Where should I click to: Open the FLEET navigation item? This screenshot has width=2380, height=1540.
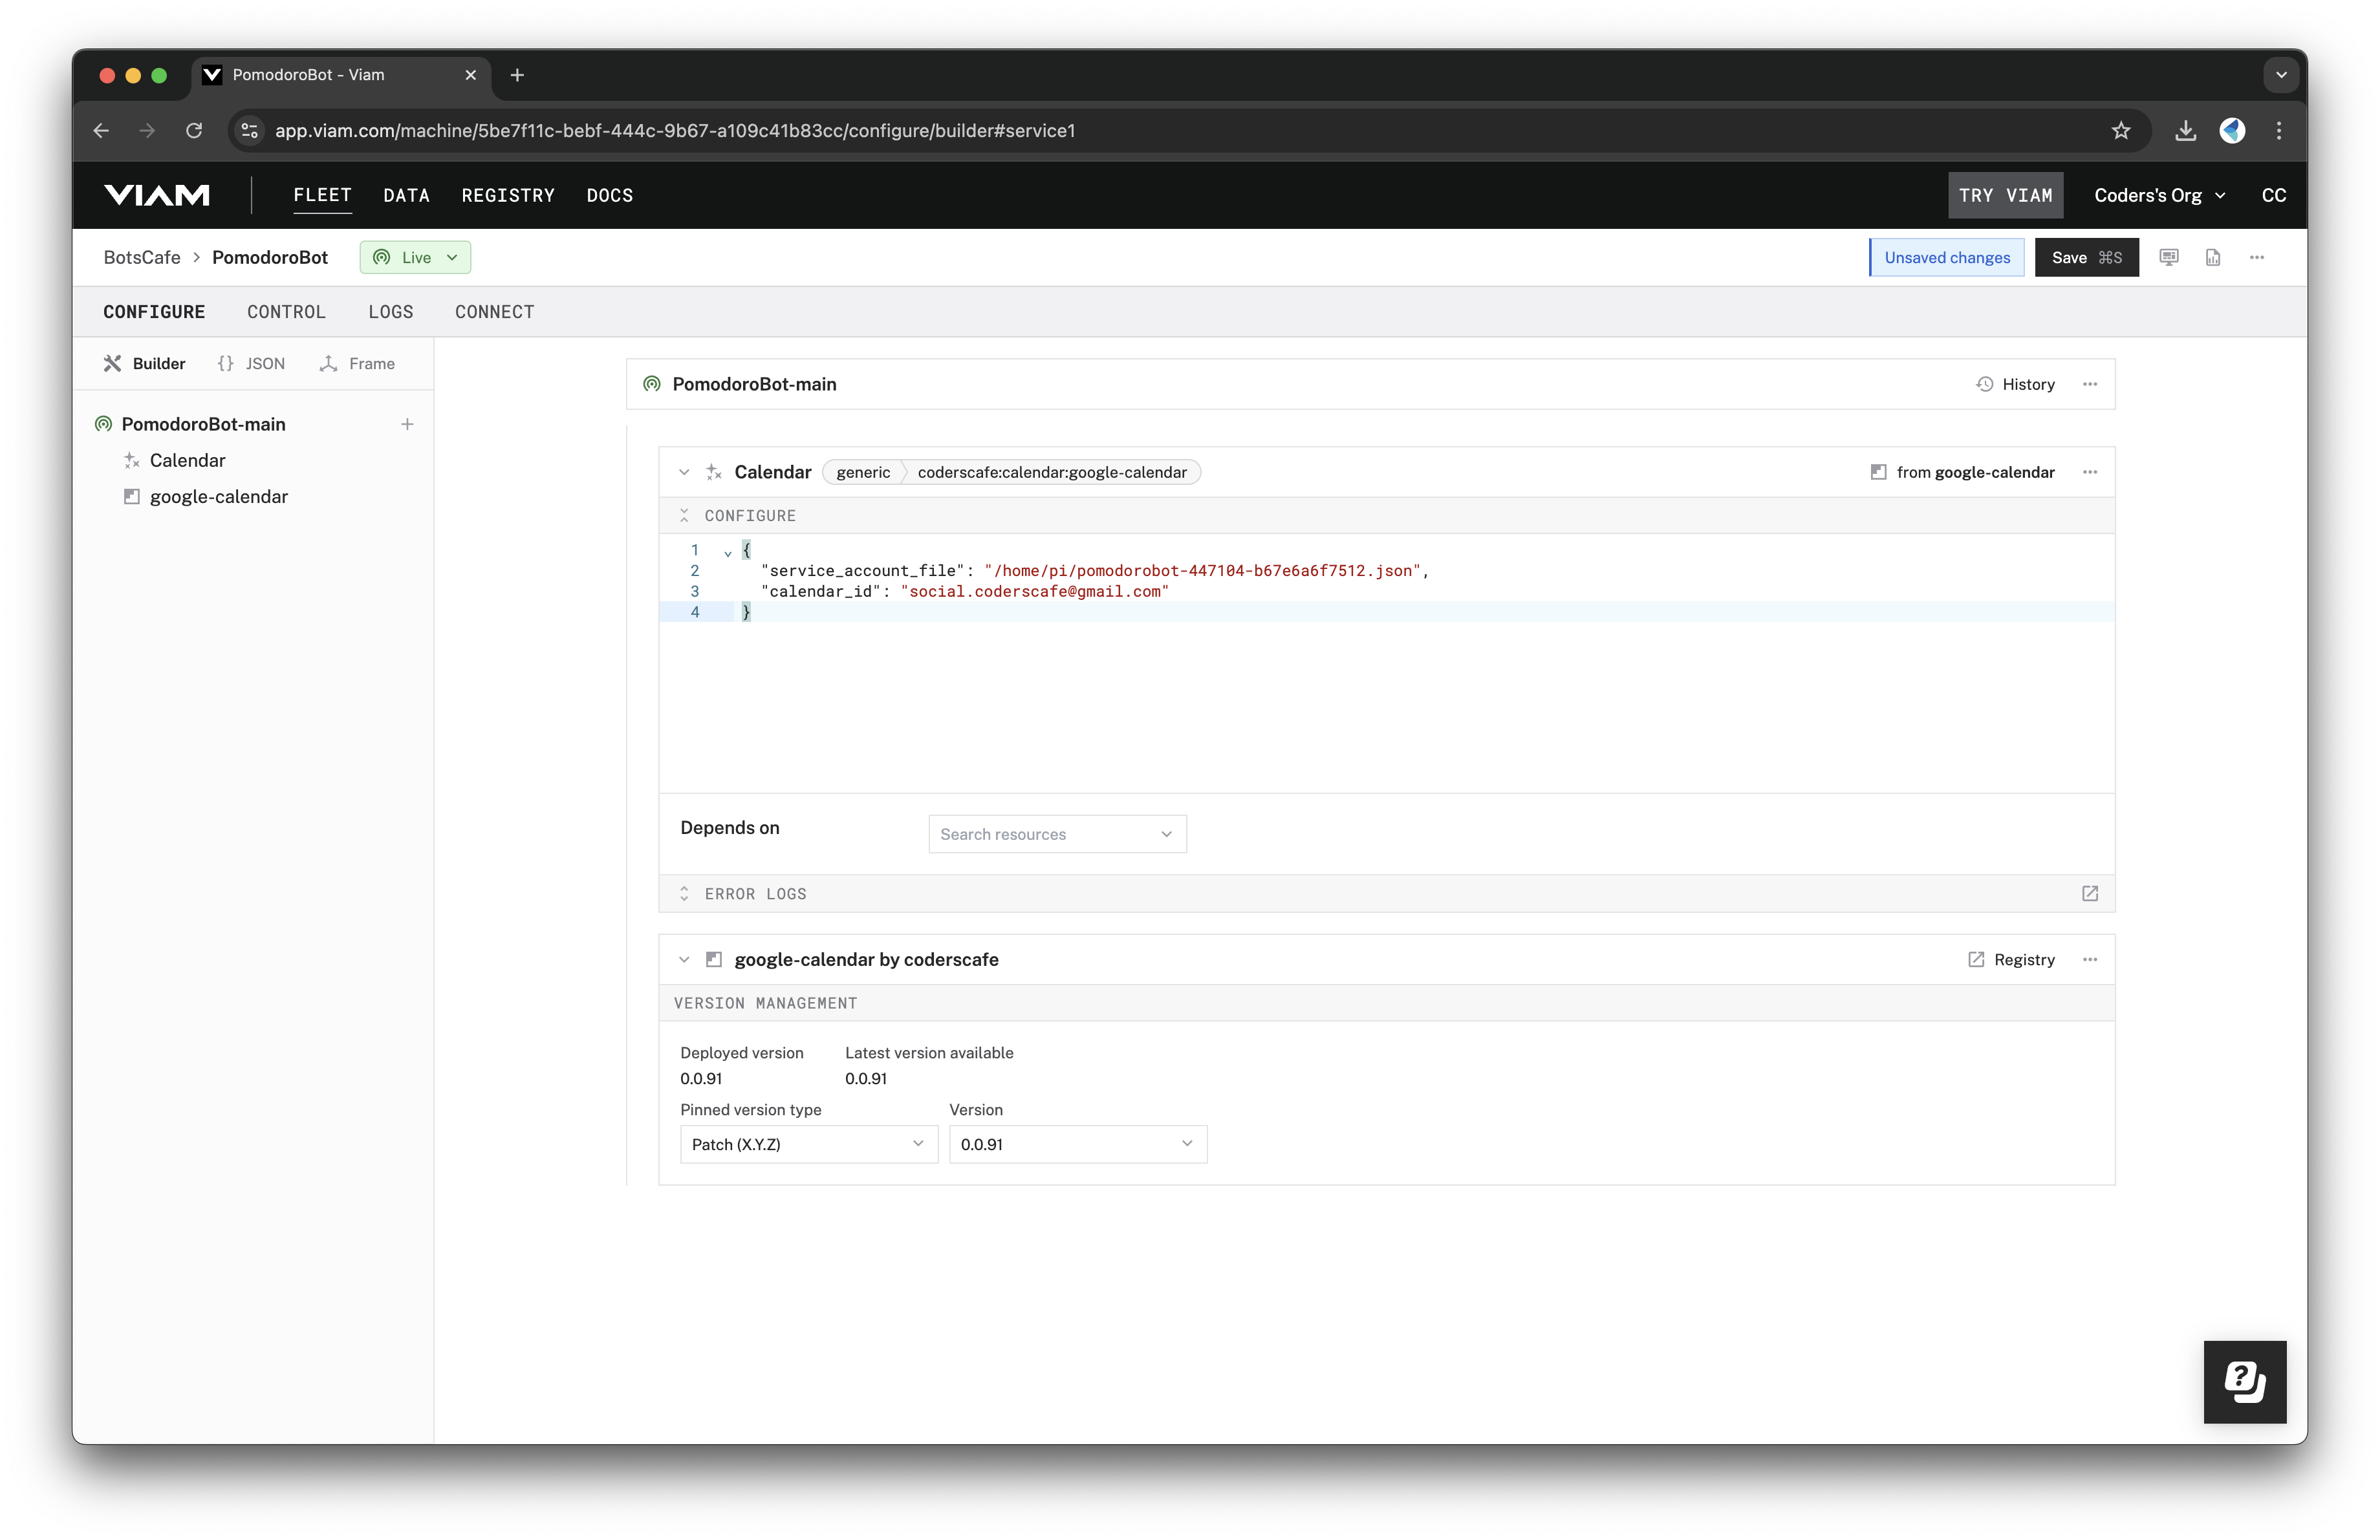click(x=322, y=195)
